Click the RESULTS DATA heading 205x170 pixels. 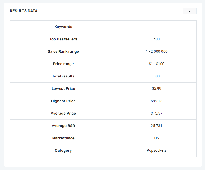coord(23,11)
